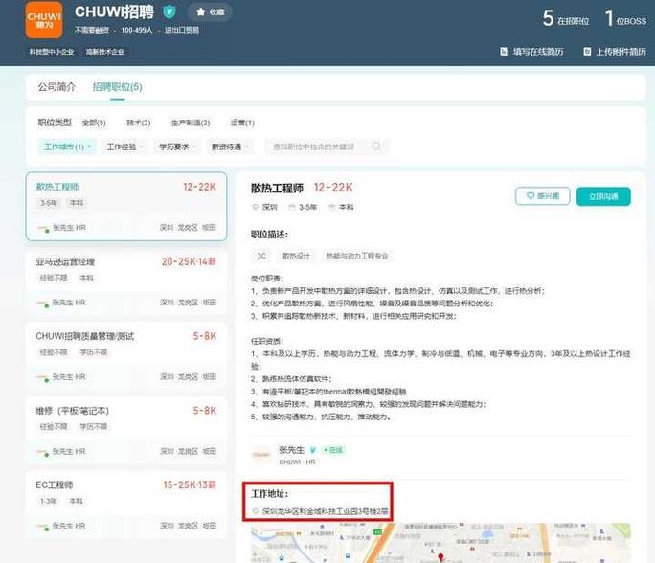Open the 学历要求 dropdown
The height and width of the screenshot is (563, 655).
177,146
